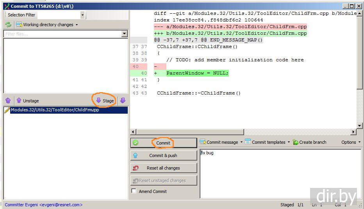Click the Reset unstaged changes button

163,180
